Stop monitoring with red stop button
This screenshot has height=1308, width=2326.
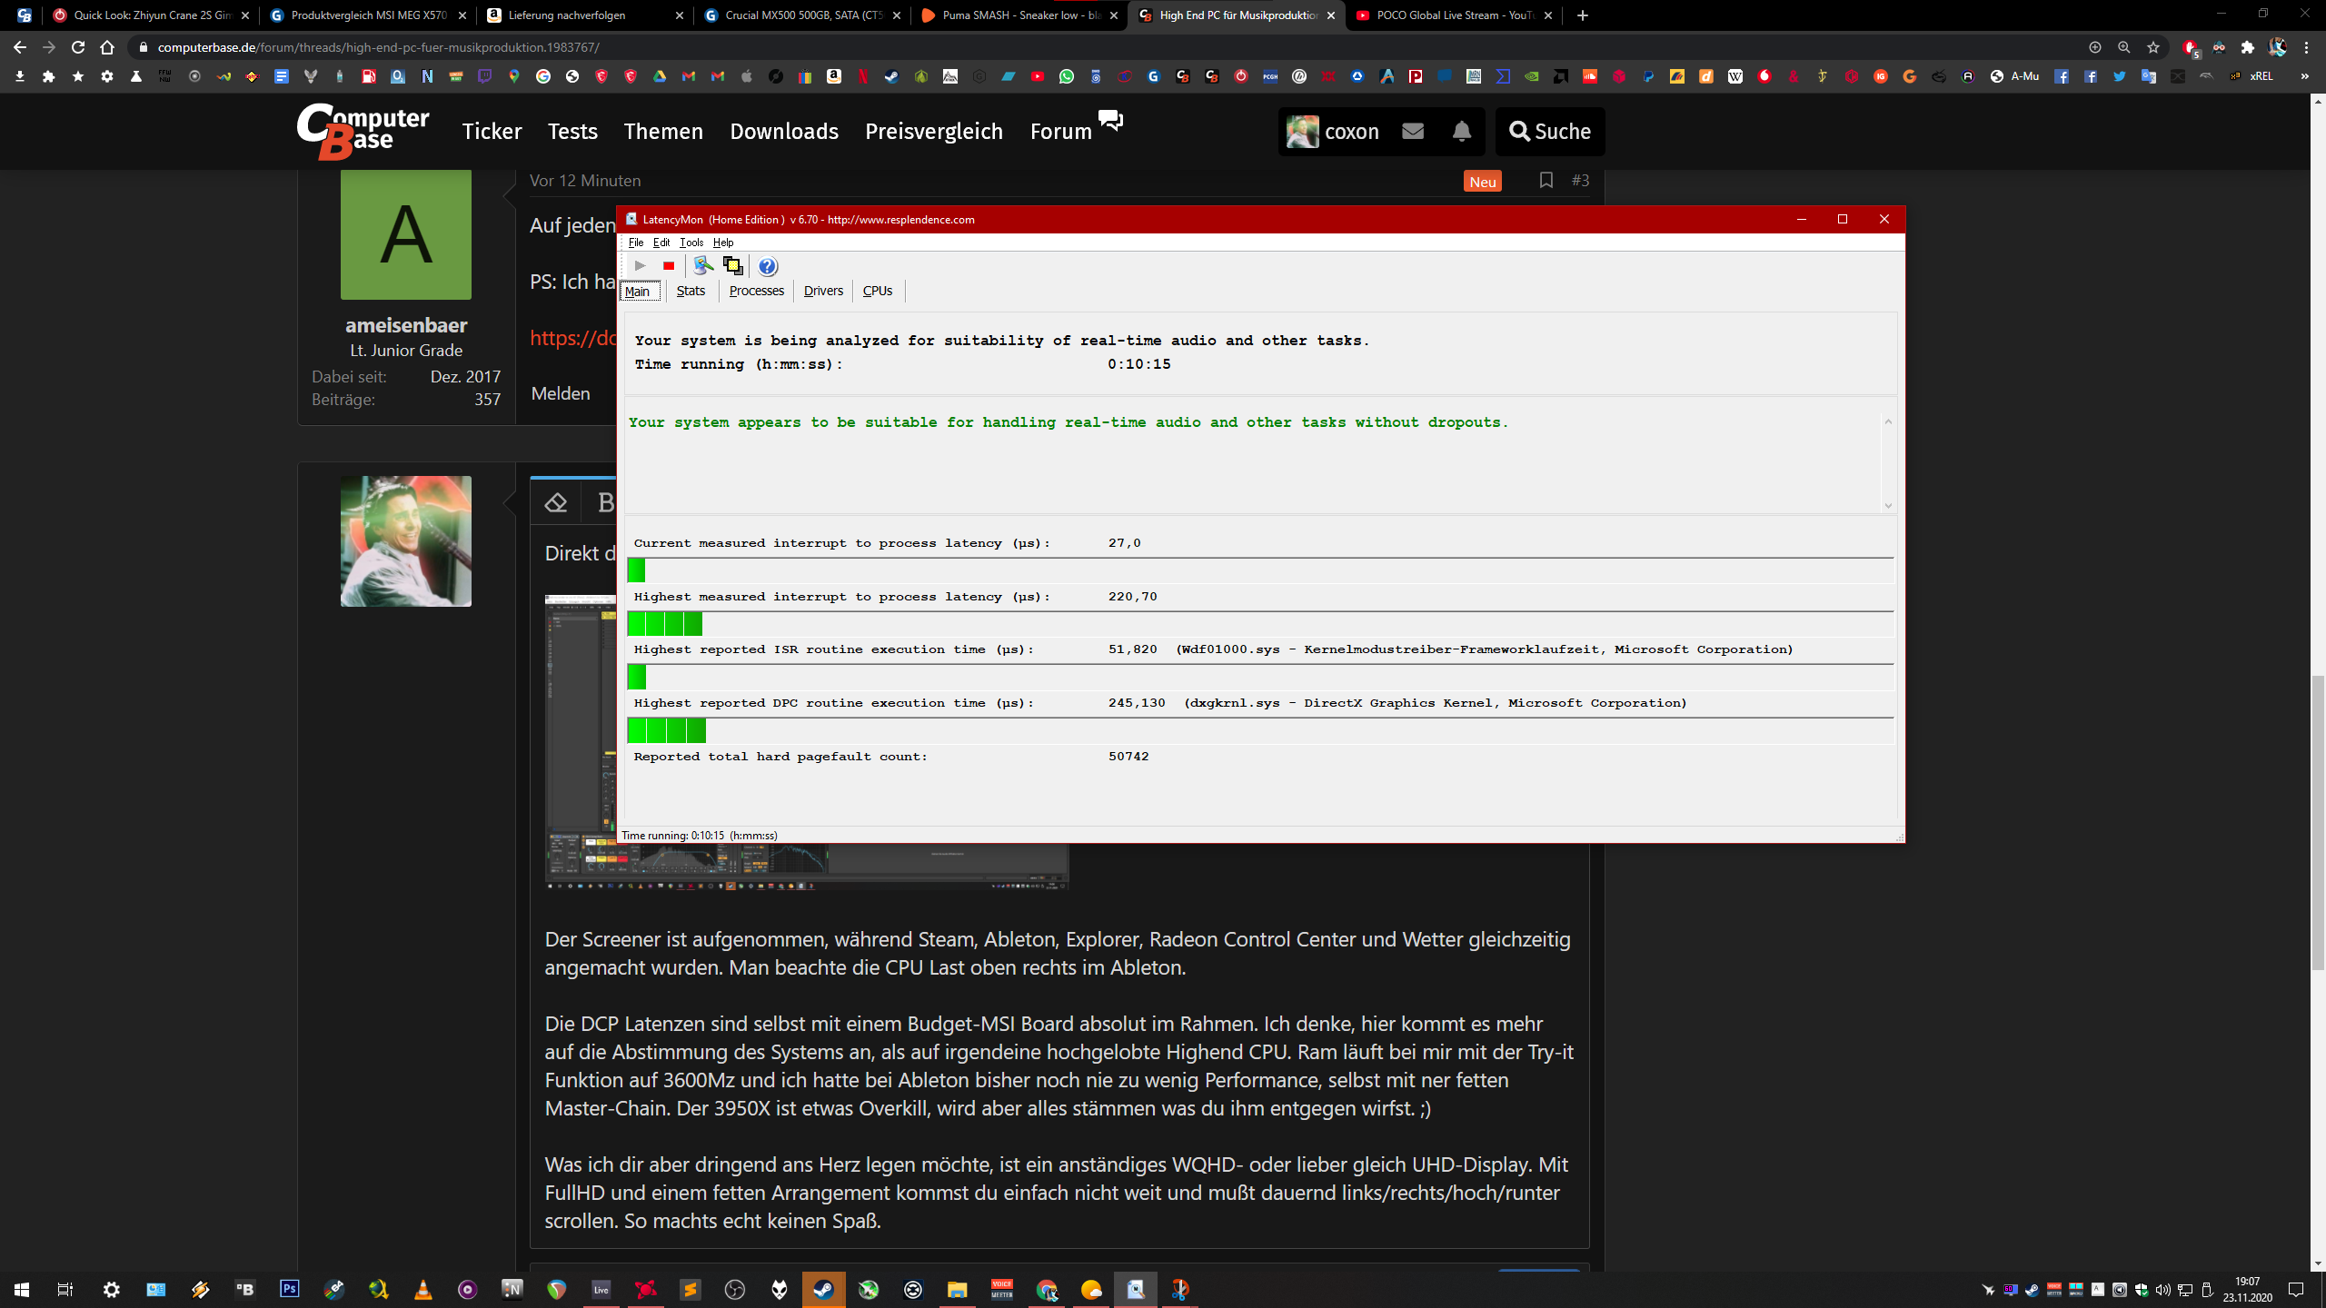669,266
